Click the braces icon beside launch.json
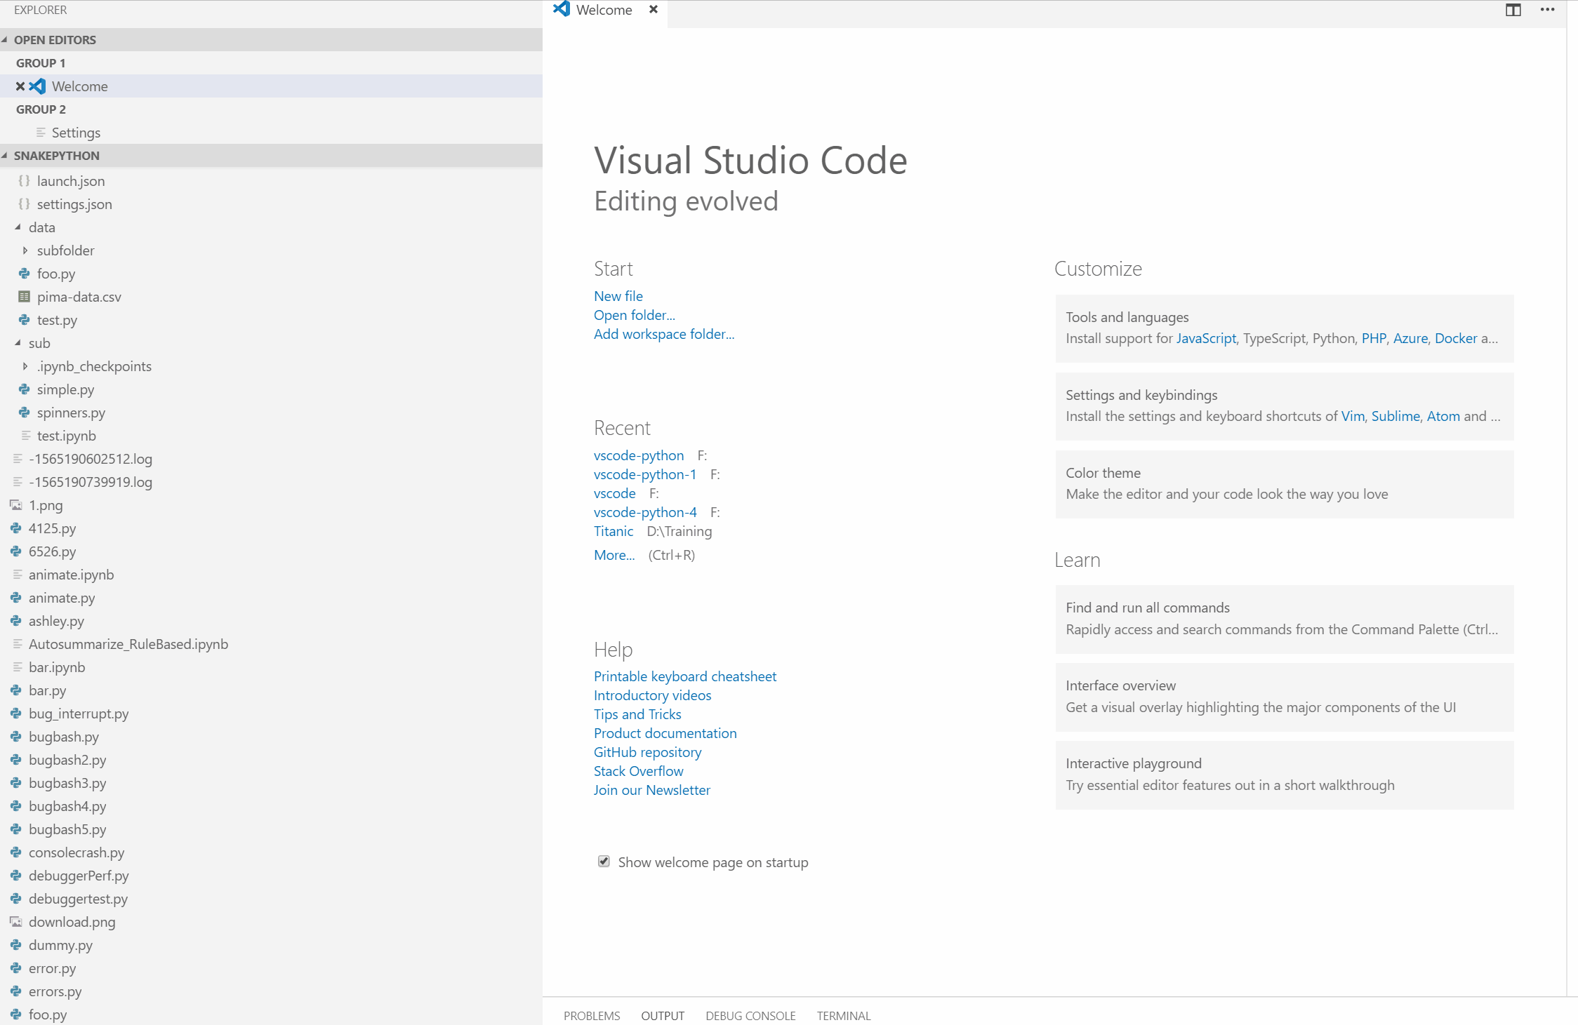This screenshot has width=1578, height=1025. pos(25,181)
